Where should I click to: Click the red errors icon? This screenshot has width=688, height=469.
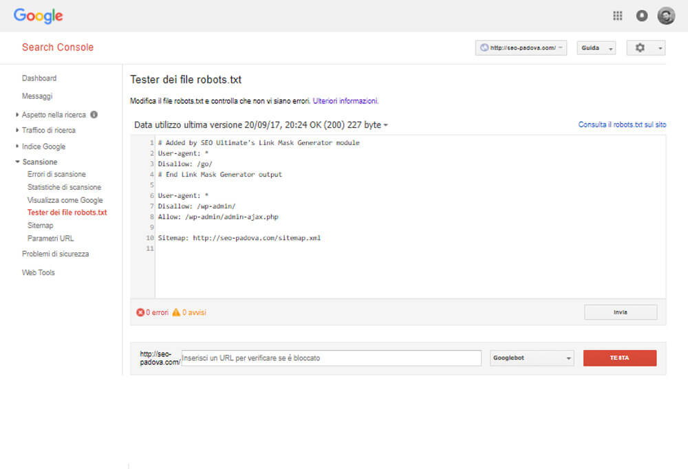point(140,312)
